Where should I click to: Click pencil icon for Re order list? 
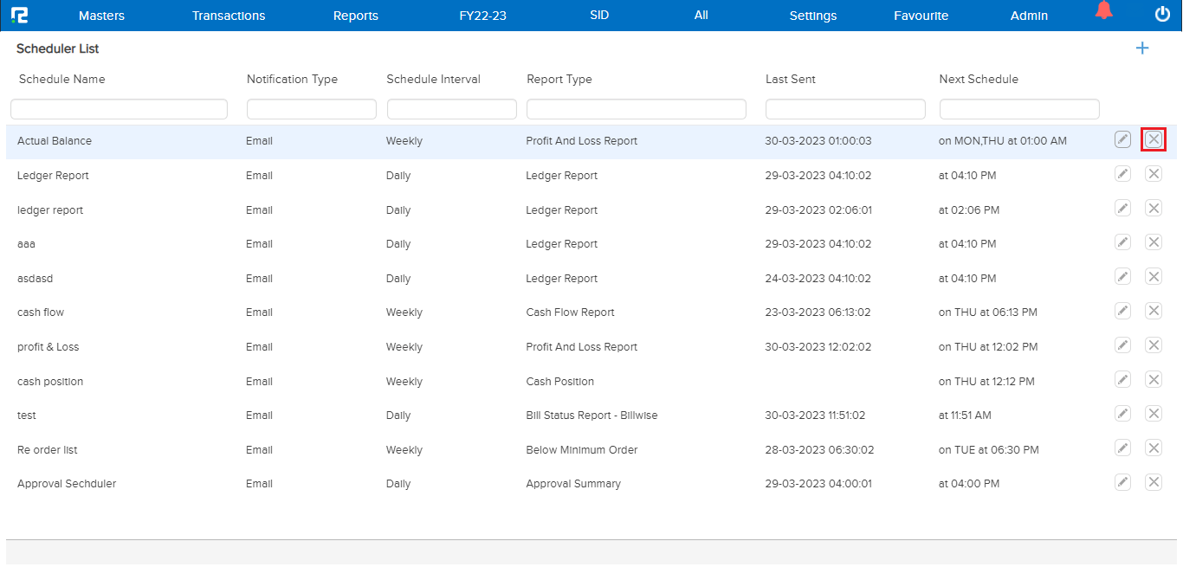coord(1122,448)
